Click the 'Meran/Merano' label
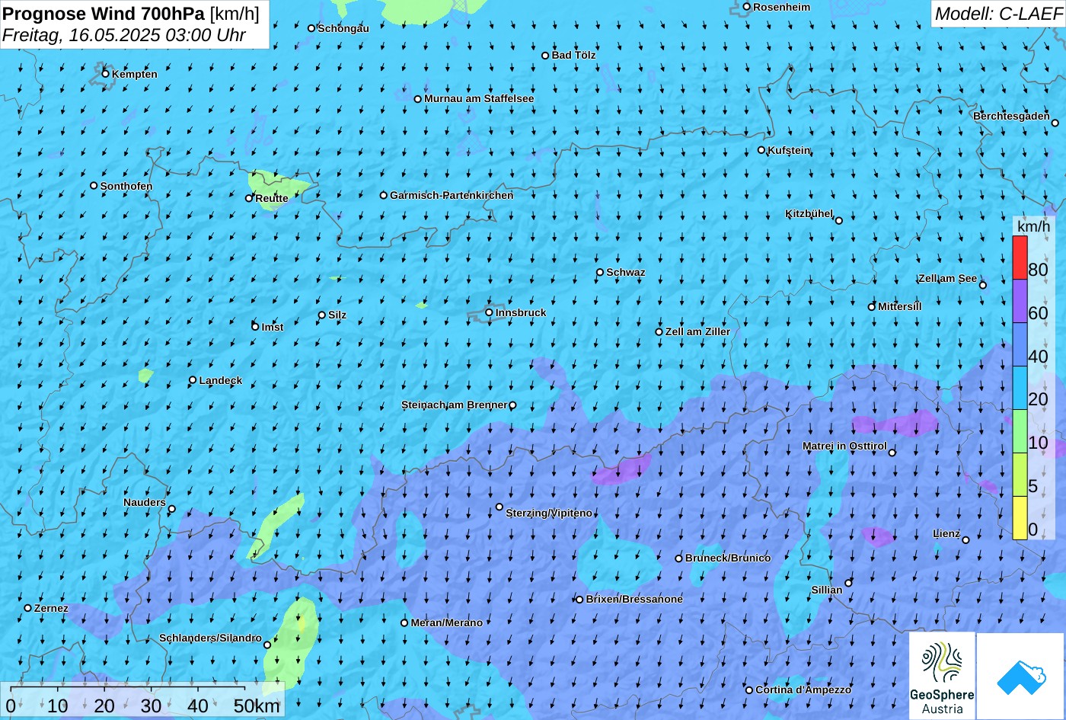 pos(447,622)
